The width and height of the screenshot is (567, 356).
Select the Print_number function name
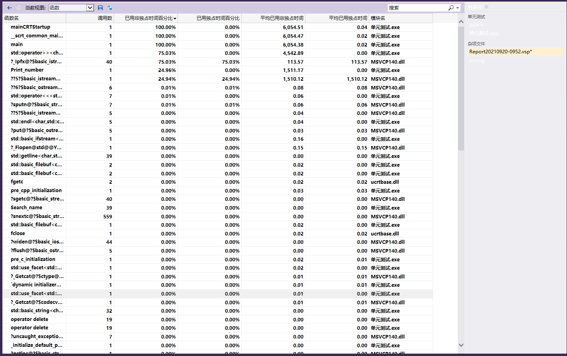[27, 70]
